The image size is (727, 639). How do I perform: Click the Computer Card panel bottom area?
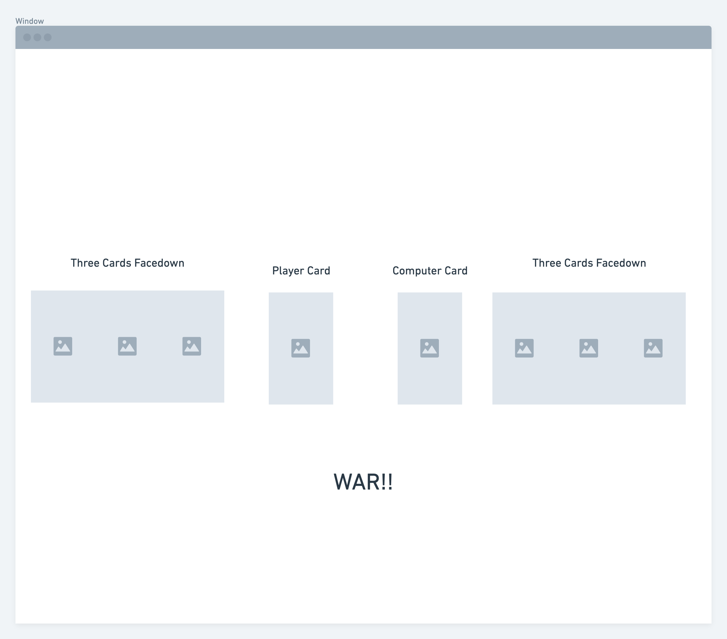pos(430,389)
